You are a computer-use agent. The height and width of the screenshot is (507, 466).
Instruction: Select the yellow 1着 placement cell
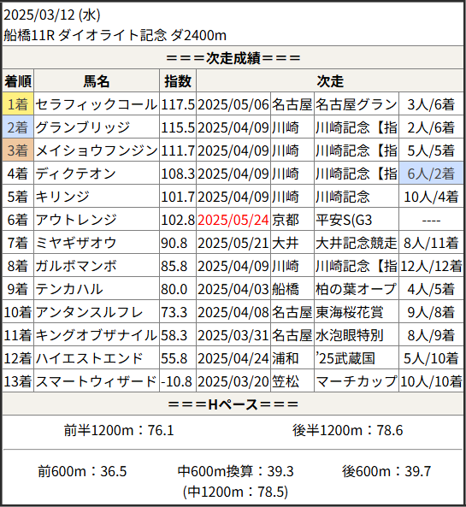18,104
